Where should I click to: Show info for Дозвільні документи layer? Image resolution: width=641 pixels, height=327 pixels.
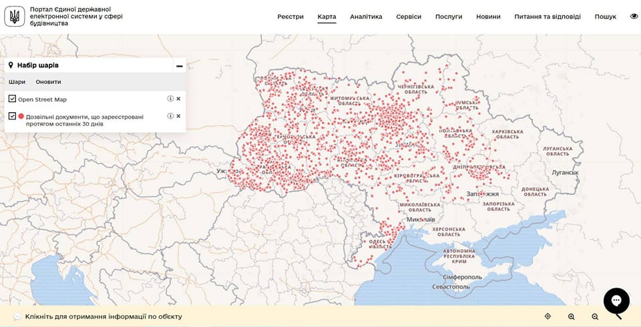[x=170, y=116]
